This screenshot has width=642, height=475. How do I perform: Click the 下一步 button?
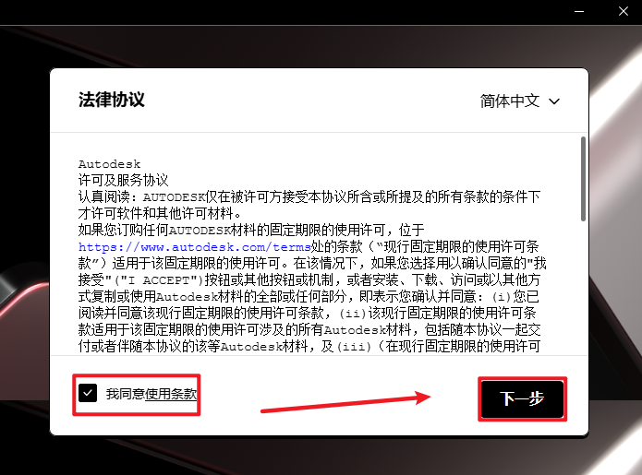522,398
